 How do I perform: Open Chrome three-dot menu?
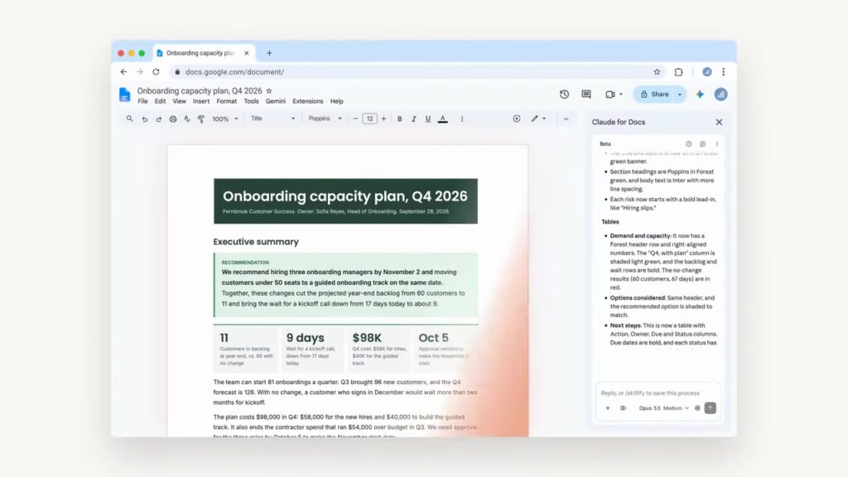click(x=723, y=72)
